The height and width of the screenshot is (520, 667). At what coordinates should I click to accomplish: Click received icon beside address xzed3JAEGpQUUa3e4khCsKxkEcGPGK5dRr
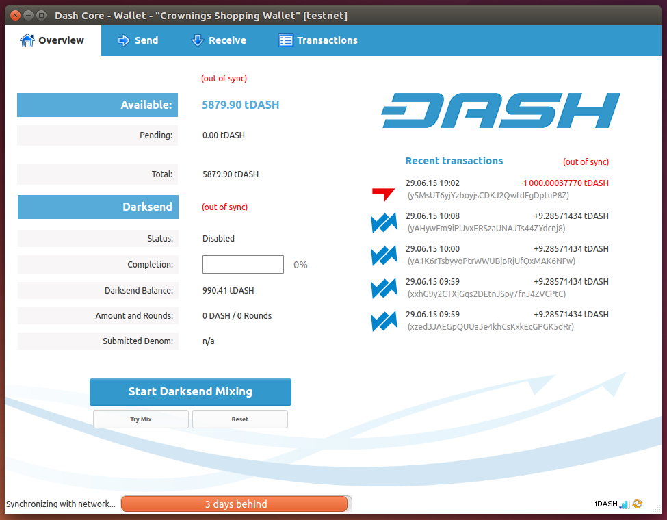tap(384, 321)
